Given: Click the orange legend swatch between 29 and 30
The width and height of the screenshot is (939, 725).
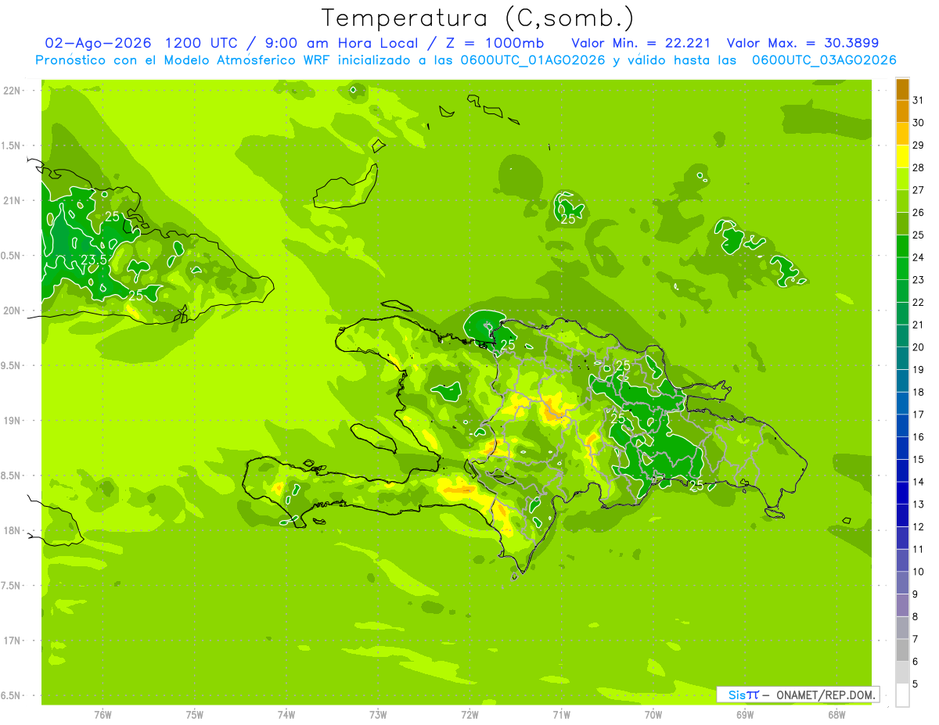Looking at the screenshot, I should tap(902, 135).
